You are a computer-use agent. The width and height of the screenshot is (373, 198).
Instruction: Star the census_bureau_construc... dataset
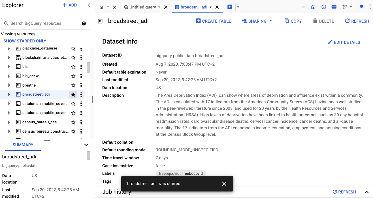pyautogui.click(x=73, y=131)
